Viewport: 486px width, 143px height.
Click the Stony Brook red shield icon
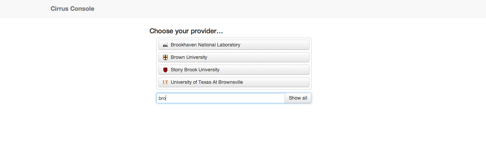[165, 70]
